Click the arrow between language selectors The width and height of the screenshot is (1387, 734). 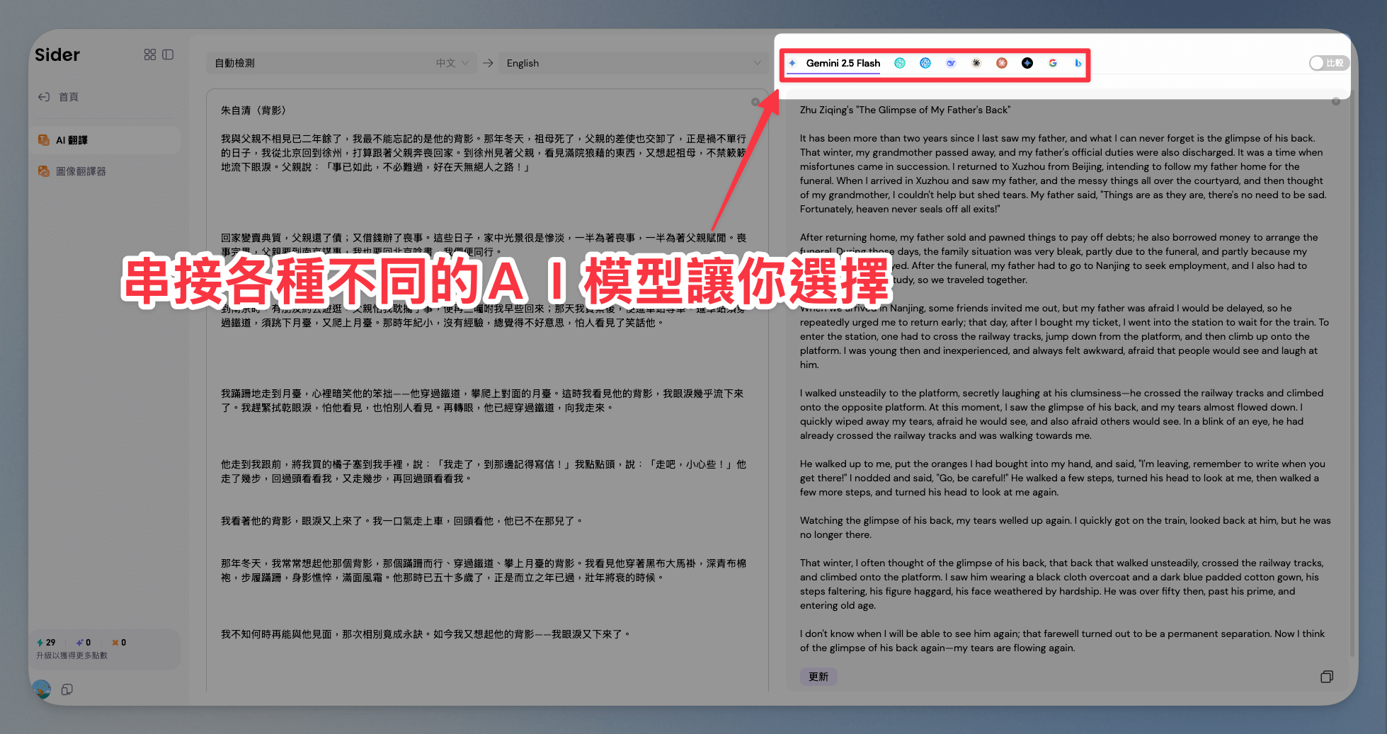click(x=488, y=63)
